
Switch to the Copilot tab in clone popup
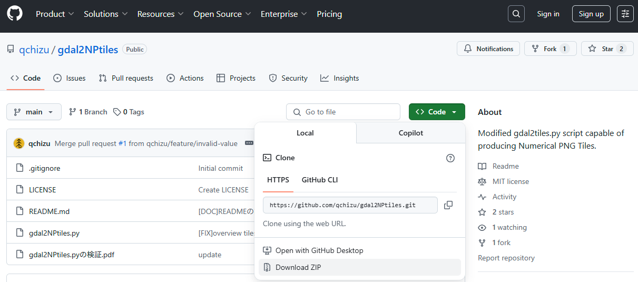[411, 133]
